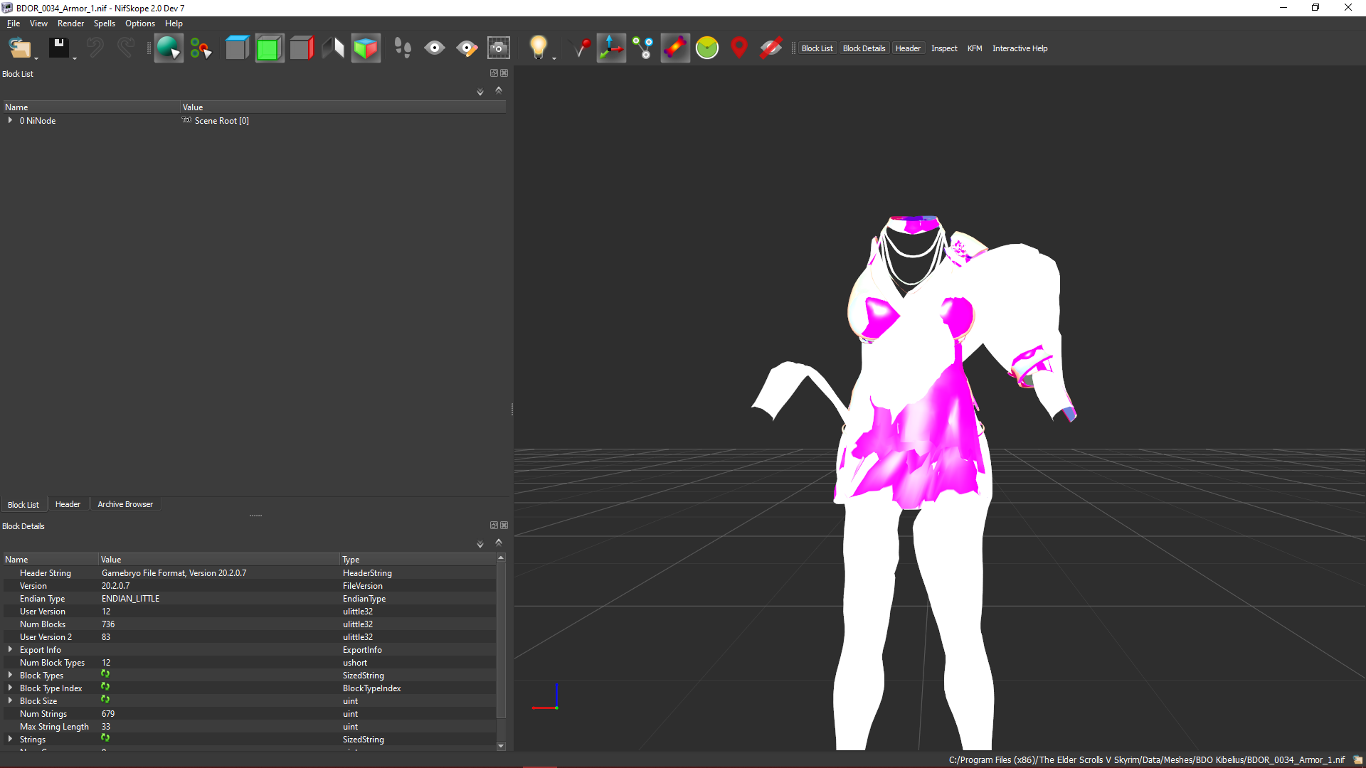Screen dimensions: 1366x768
Task: Click Block Details expand-all chevron down
Action: (480, 544)
